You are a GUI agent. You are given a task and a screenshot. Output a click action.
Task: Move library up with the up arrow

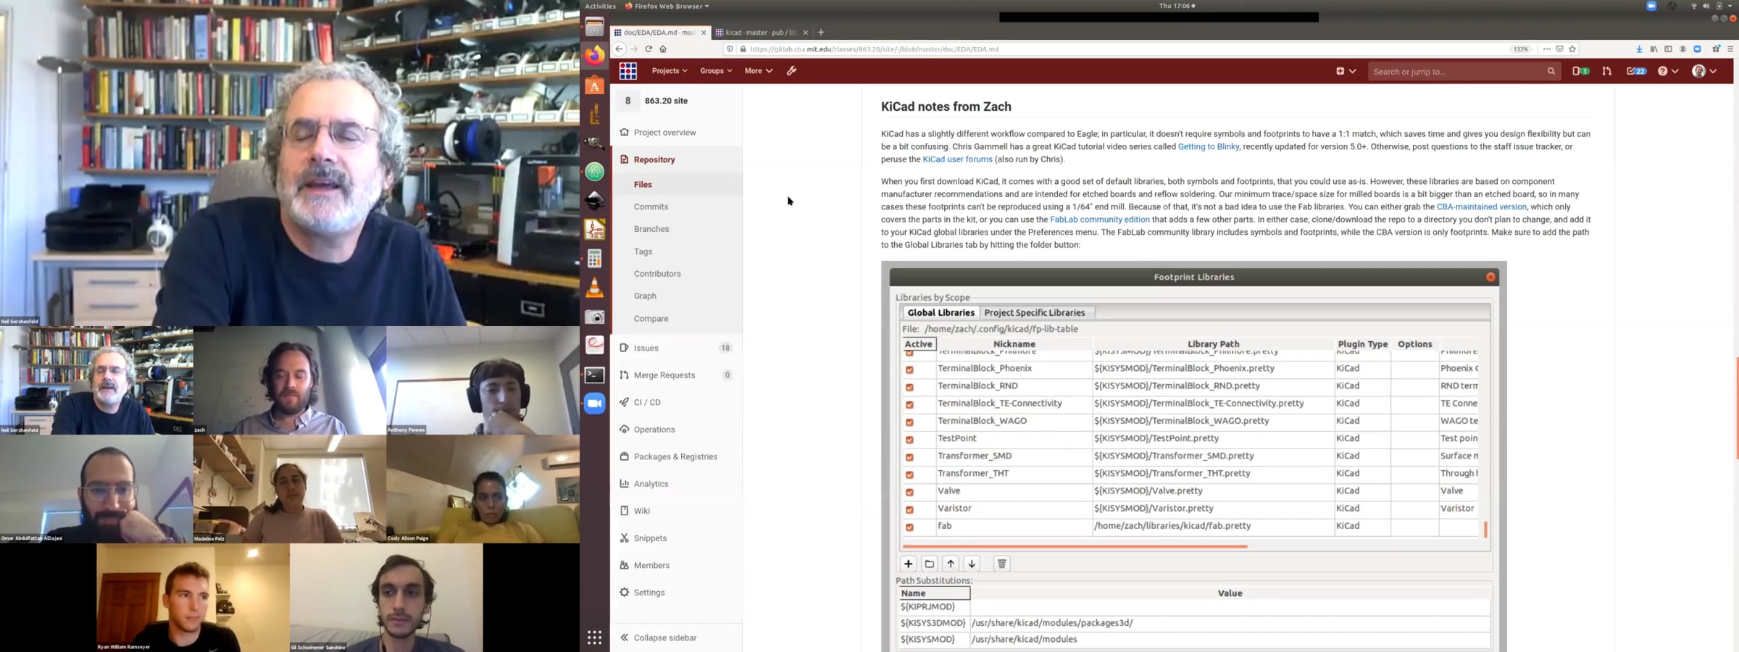point(951,564)
